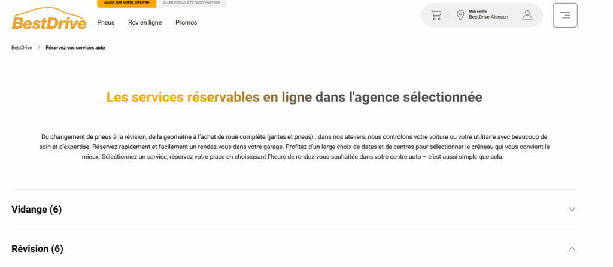The image size is (613, 267).
Task: Open the user account icon
Action: click(x=527, y=16)
